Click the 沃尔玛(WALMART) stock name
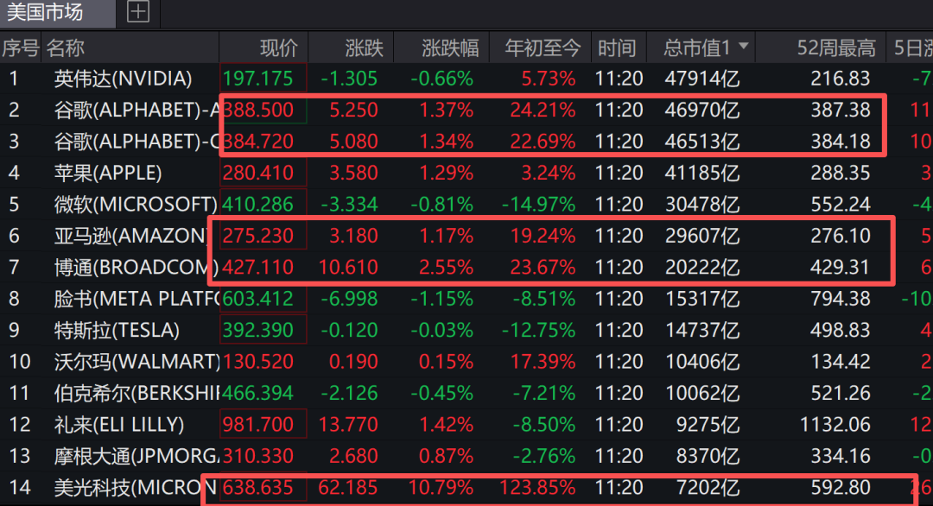This screenshot has height=506, width=933. click(136, 362)
